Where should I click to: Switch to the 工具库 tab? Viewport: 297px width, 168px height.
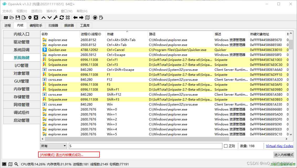(x=85, y=25)
